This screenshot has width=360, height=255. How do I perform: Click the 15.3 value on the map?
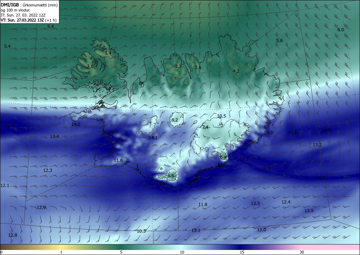(x=321, y=178)
